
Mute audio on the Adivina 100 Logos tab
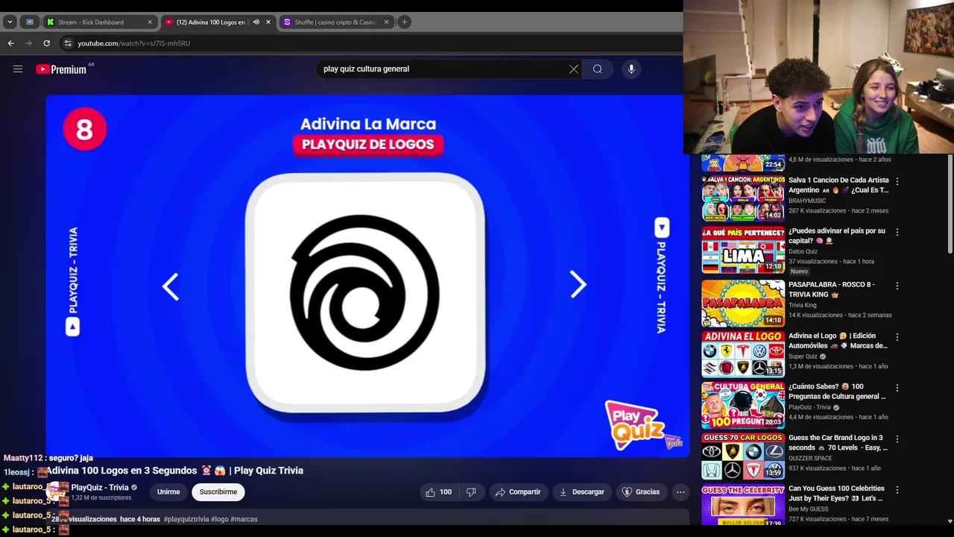click(256, 22)
